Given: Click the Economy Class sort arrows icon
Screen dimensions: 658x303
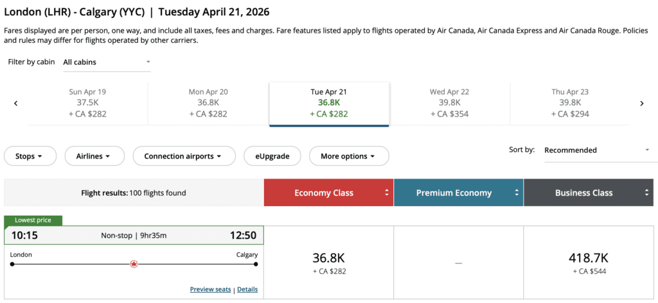Looking at the screenshot, I should [387, 193].
